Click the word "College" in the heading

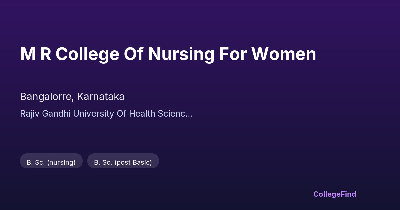click(x=87, y=54)
